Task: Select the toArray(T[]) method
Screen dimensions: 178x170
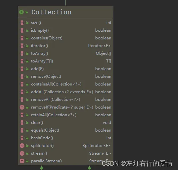Action: (x=65, y=61)
